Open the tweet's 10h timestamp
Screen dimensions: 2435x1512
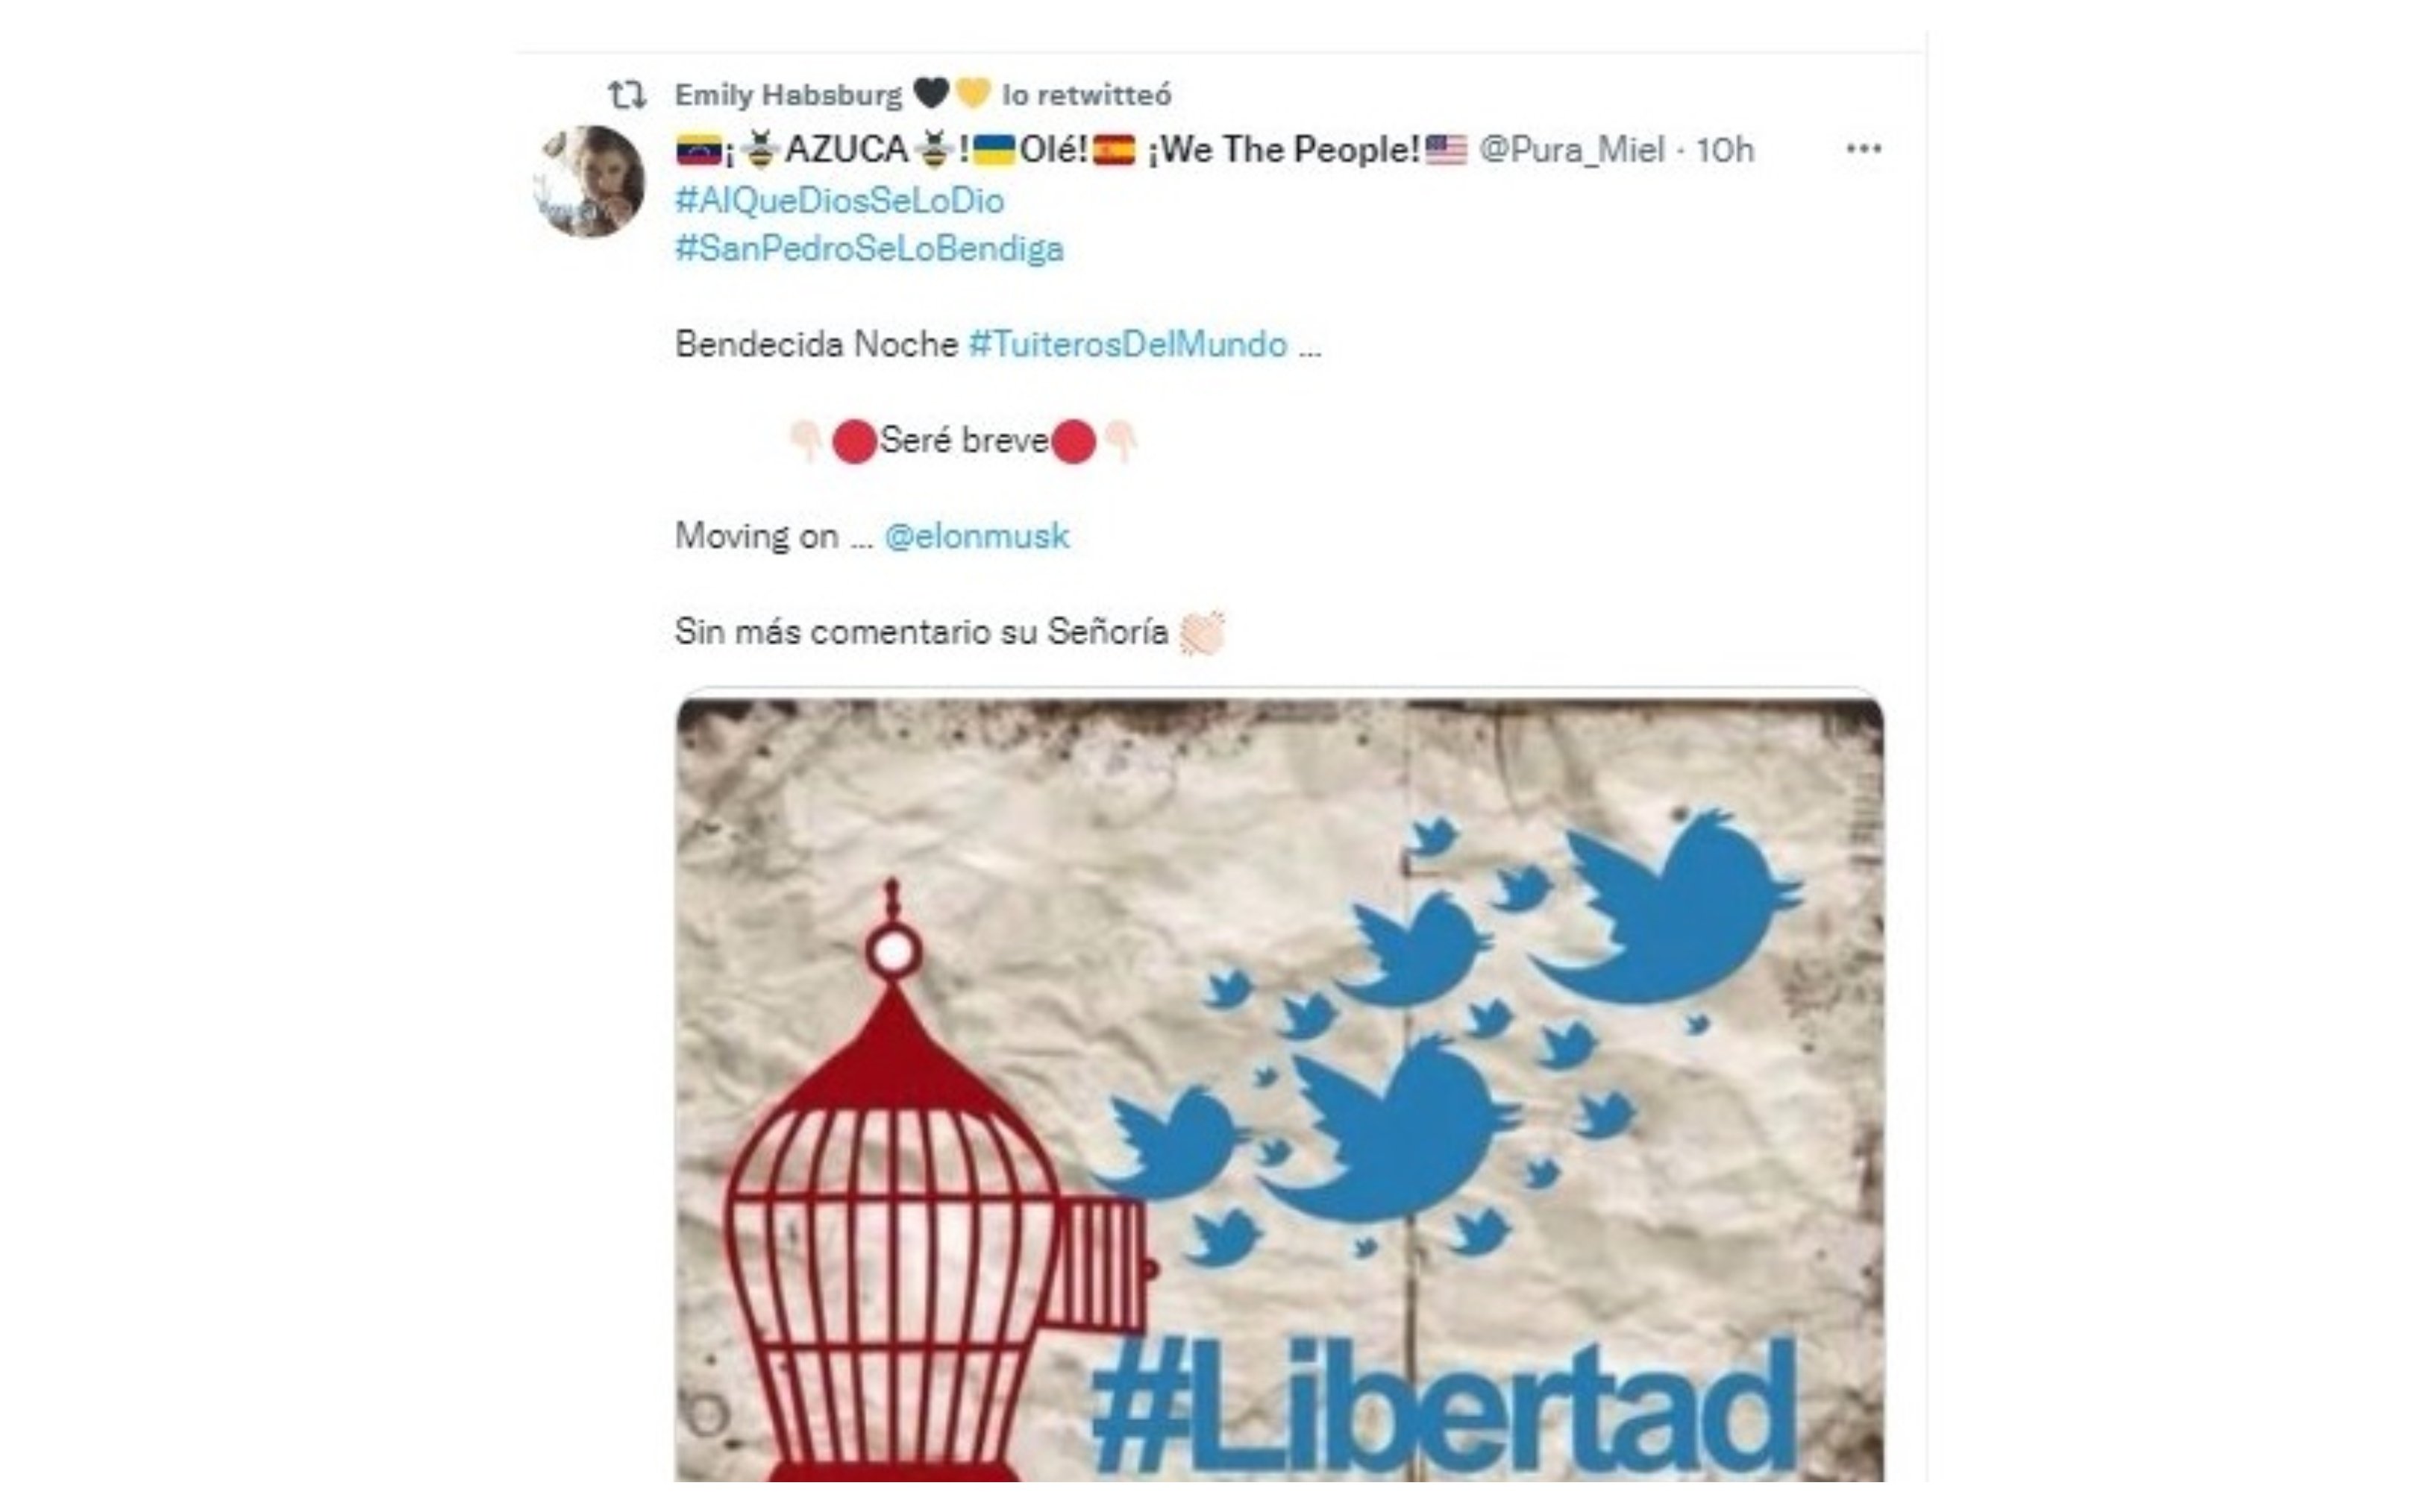[x=1725, y=150]
